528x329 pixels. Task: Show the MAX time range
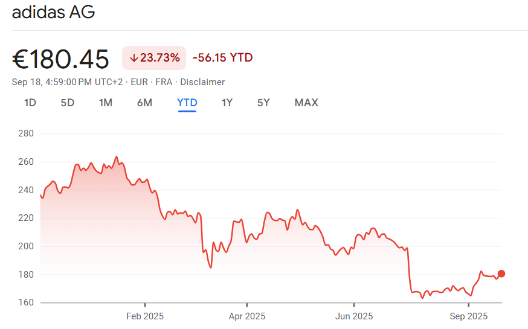click(306, 103)
